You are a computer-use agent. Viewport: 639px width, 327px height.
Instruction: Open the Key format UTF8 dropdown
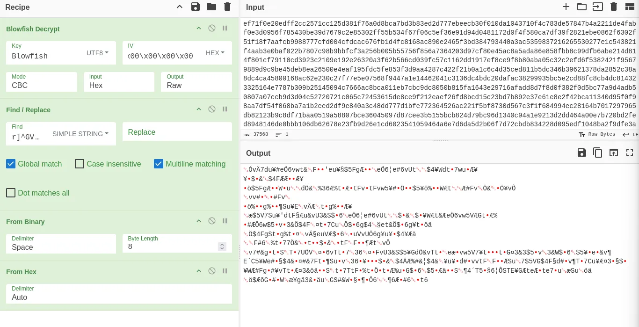[97, 53]
